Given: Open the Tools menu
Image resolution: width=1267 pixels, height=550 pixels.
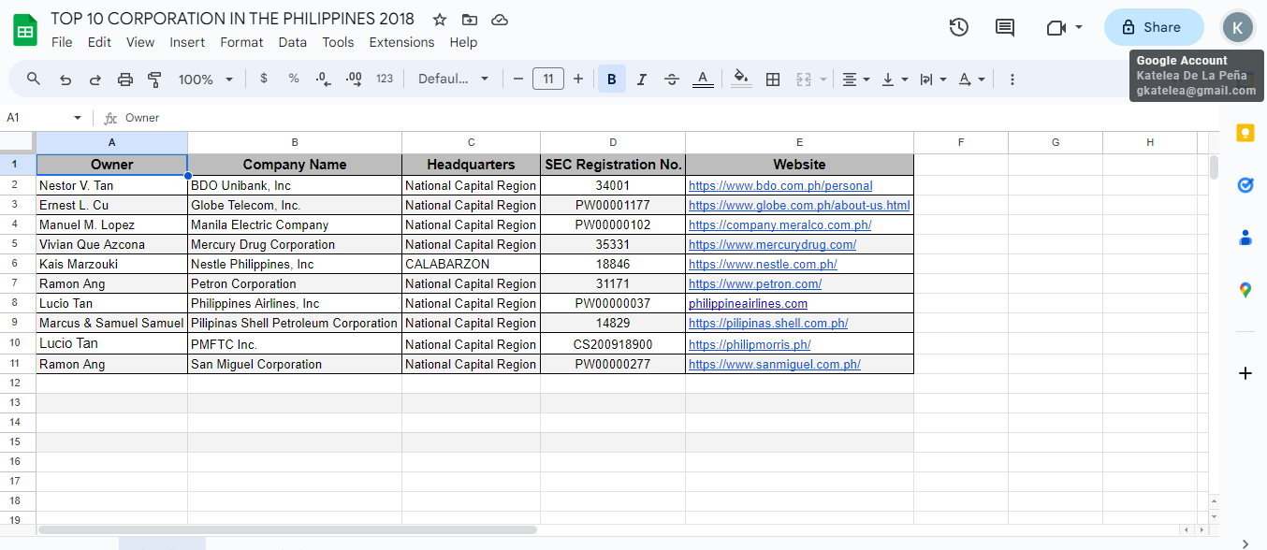Looking at the screenshot, I should tap(338, 42).
